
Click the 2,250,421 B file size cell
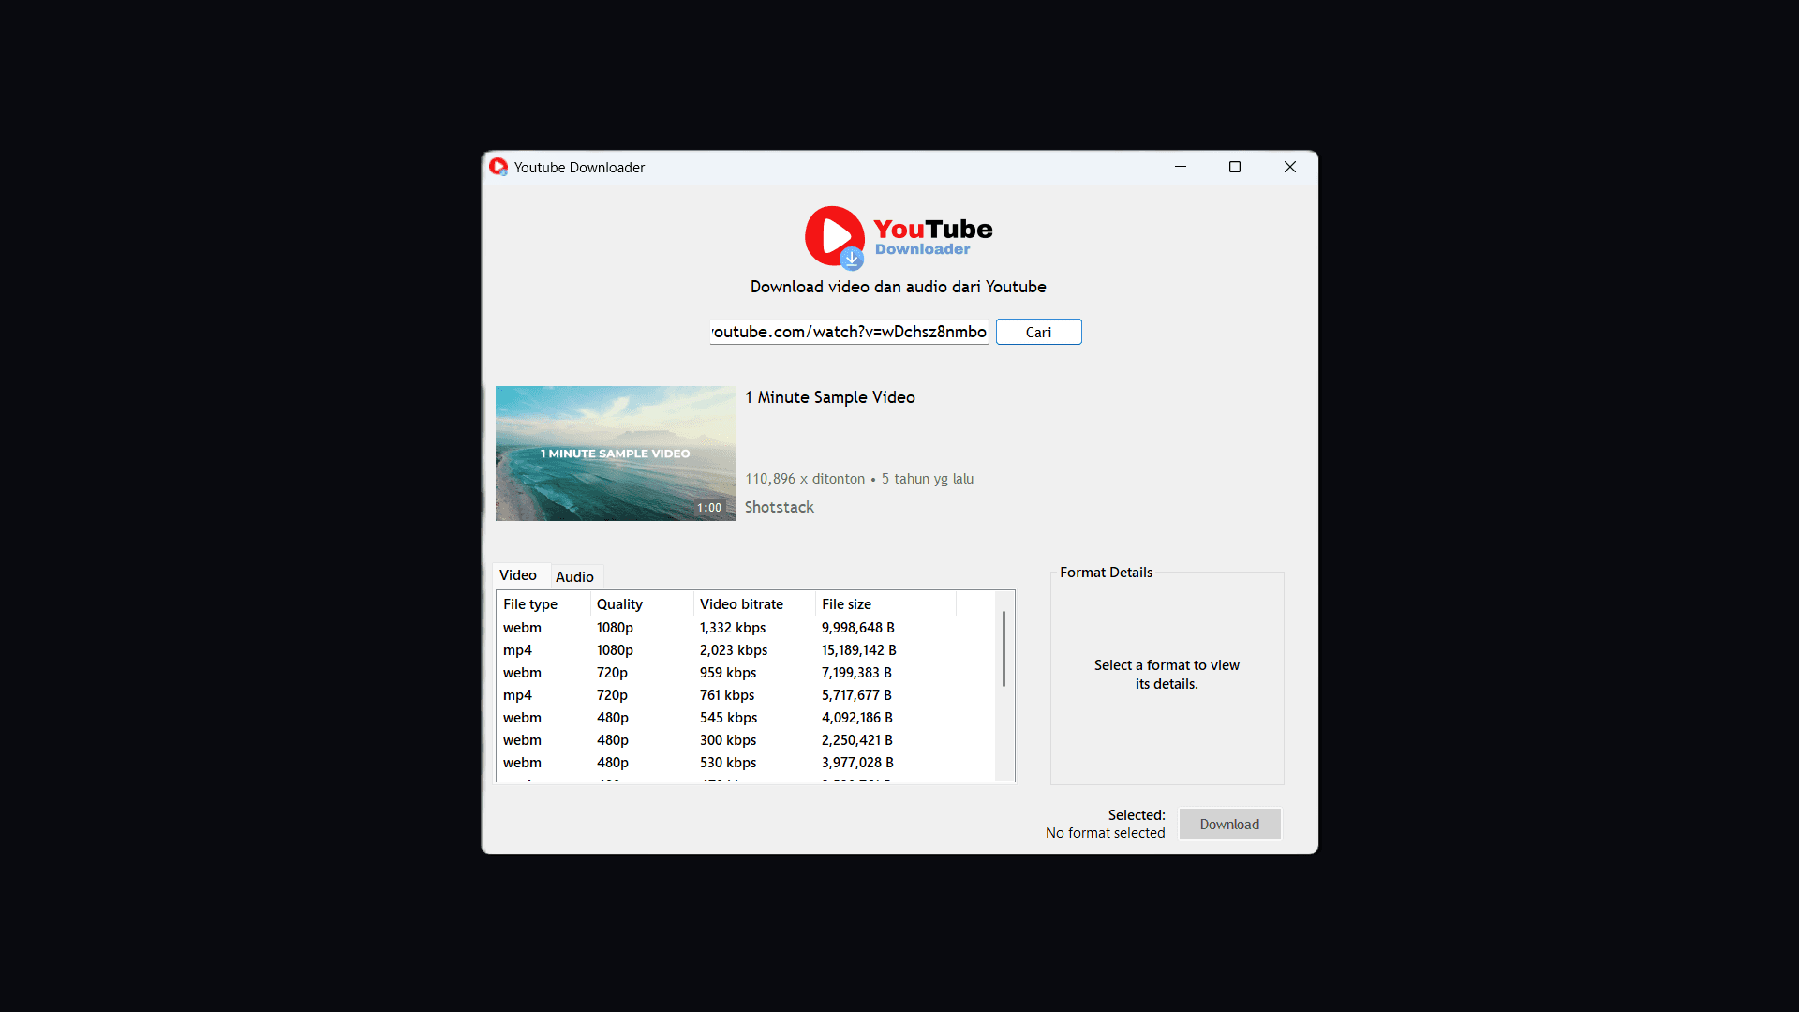856,740
